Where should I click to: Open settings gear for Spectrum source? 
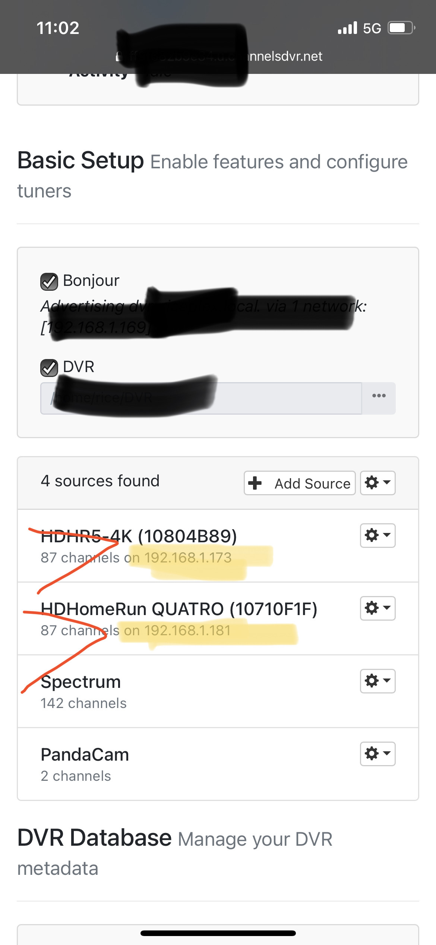click(377, 681)
